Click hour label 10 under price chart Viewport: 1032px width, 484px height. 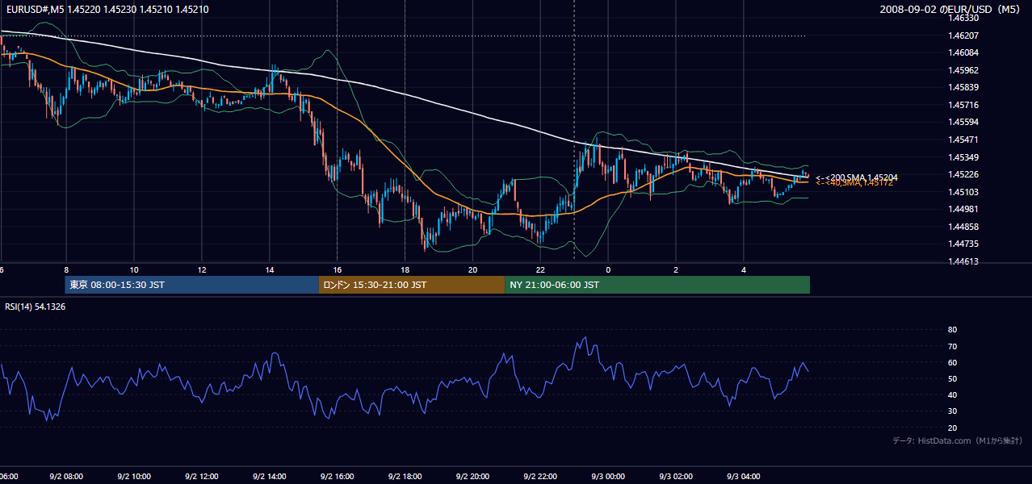click(134, 269)
